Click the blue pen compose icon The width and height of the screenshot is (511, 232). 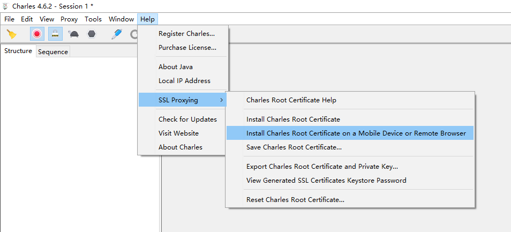(116, 34)
